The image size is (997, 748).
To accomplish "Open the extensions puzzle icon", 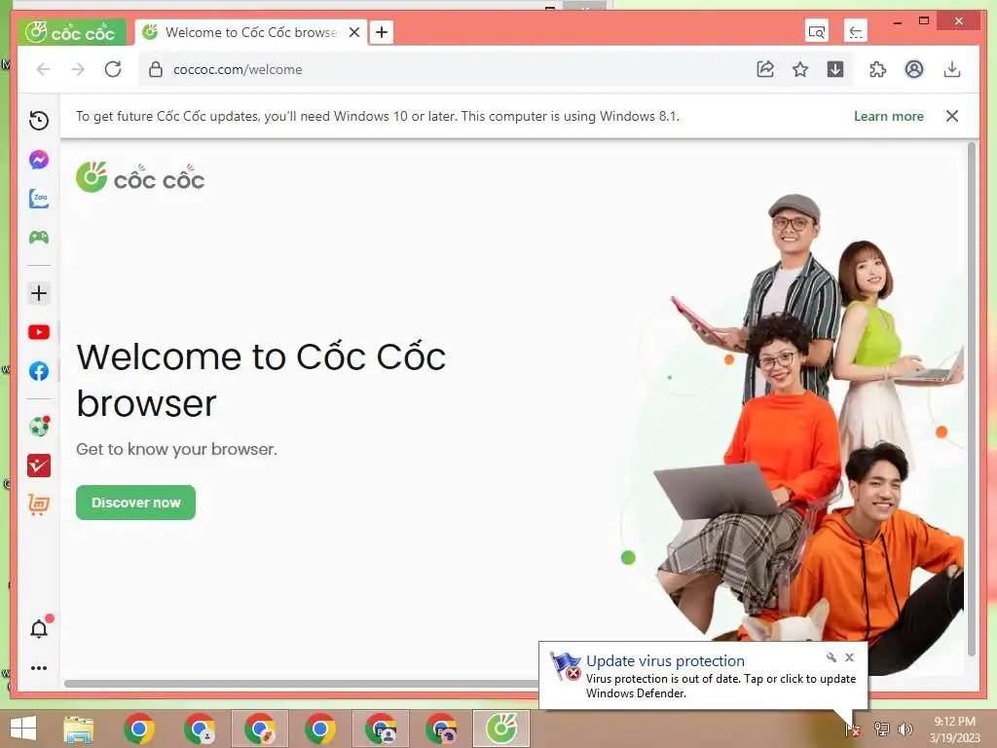I will pos(877,69).
